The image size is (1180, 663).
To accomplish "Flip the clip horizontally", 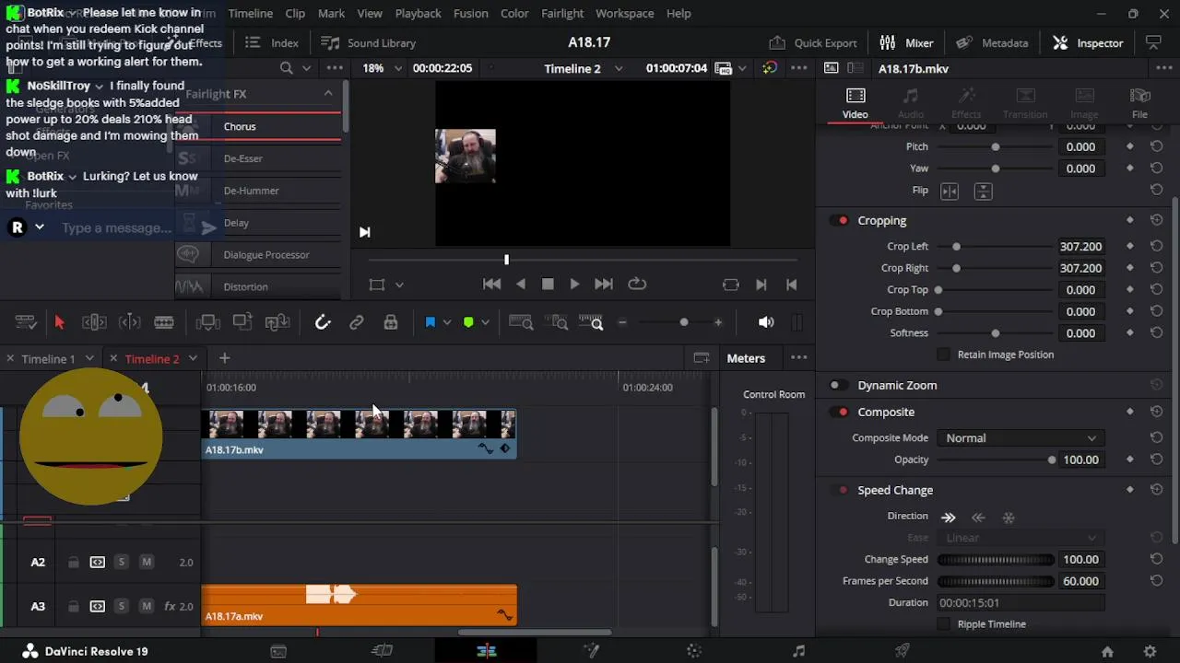I will pyautogui.click(x=950, y=191).
